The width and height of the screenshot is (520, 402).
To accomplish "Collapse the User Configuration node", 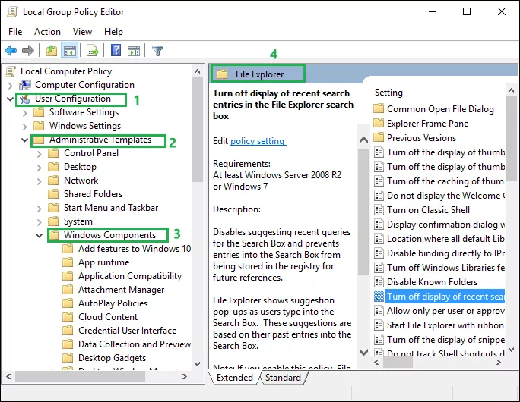I will point(11,99).
